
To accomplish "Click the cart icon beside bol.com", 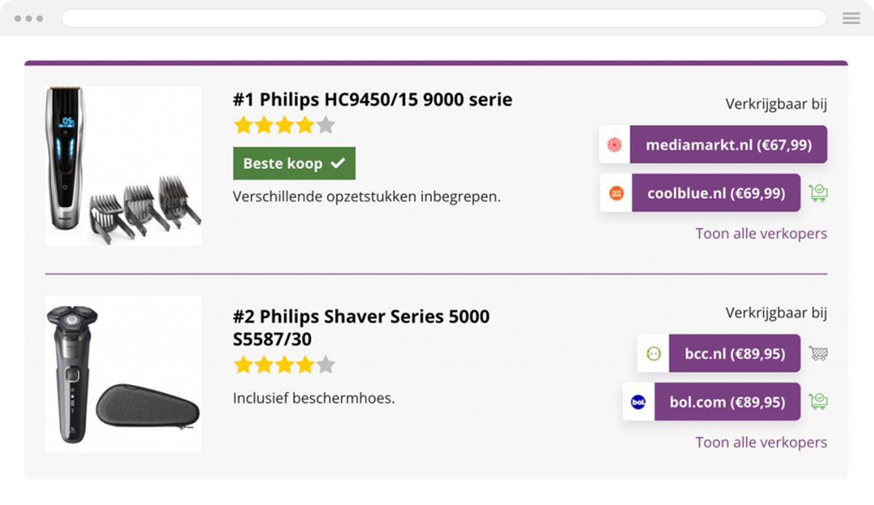I will pyautogui.click(x=818, y=402).
